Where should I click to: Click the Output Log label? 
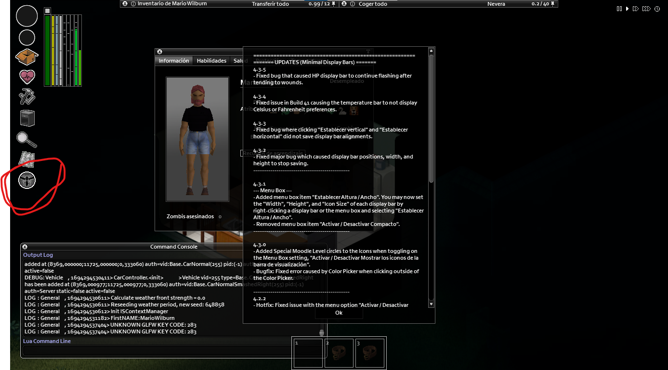(38, 255)
